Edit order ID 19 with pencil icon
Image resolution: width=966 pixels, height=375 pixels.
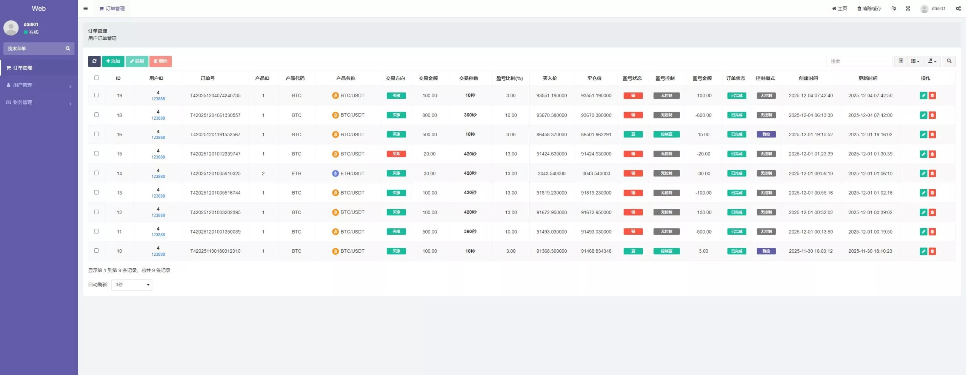click(923, 95)
